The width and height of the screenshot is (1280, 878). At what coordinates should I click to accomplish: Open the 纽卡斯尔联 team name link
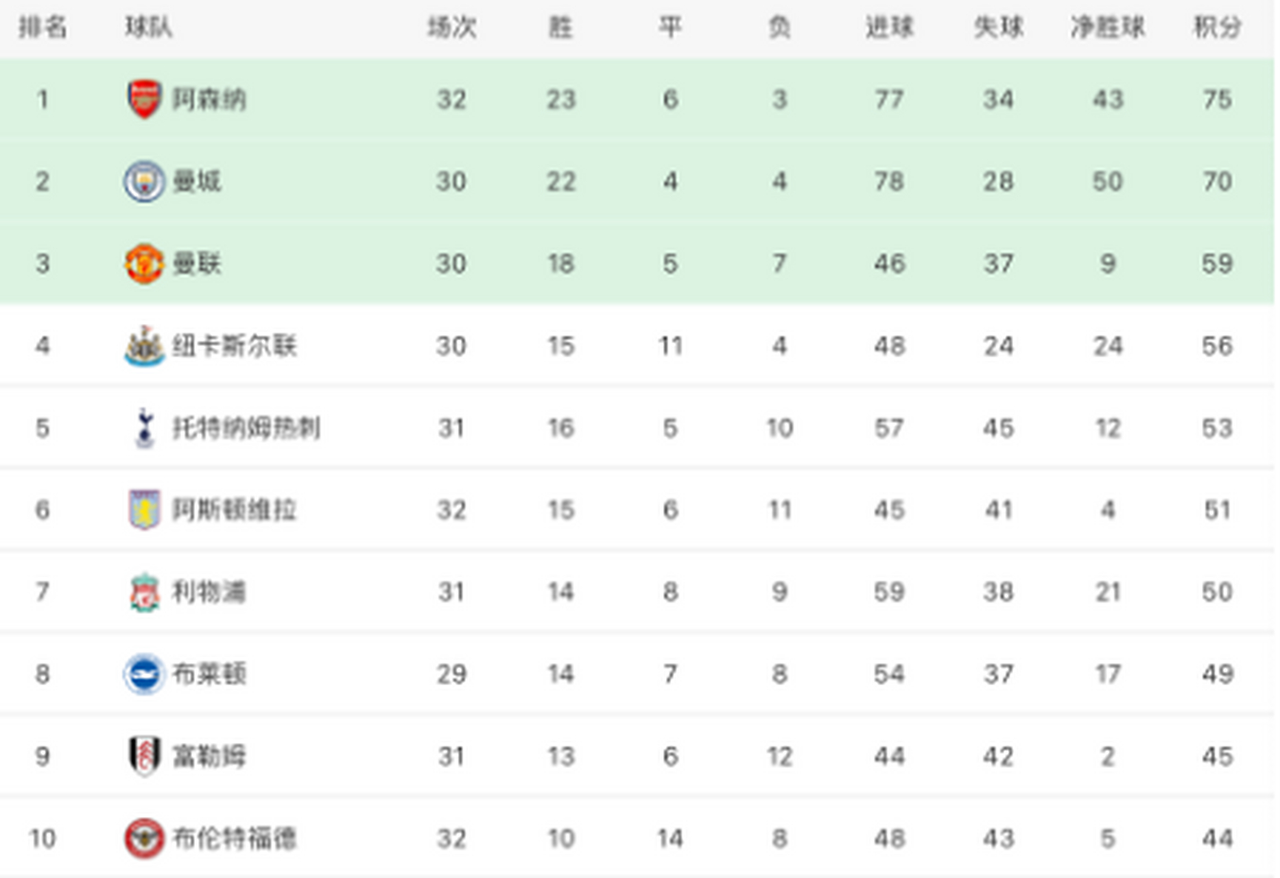(234, 346)
